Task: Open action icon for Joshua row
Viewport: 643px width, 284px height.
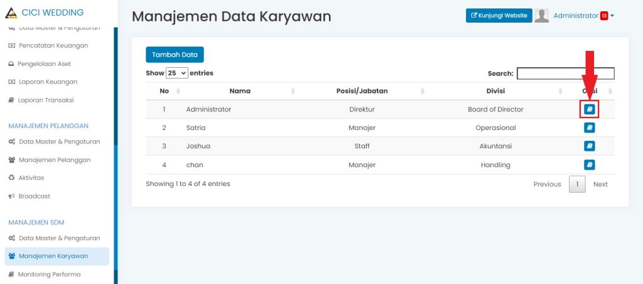Action: [589, 146]
